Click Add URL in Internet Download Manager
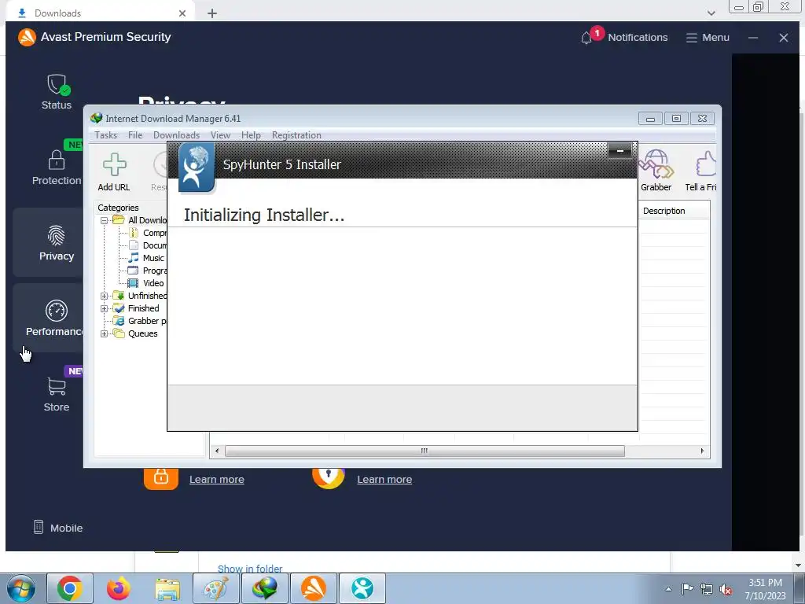 (x=114, y=172)
